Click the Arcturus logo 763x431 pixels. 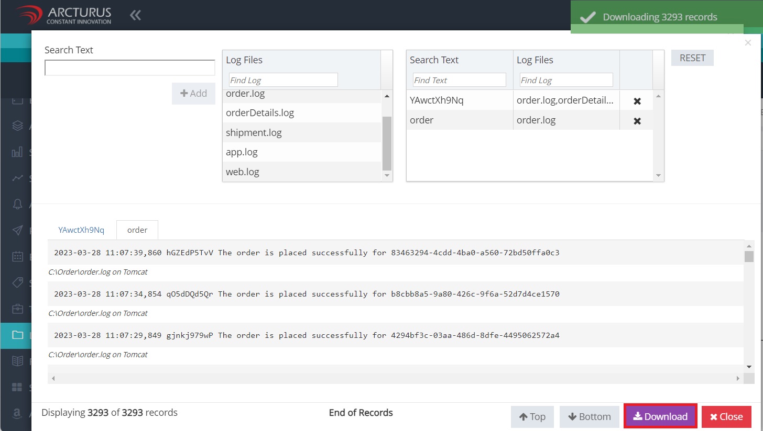point(63,15)
